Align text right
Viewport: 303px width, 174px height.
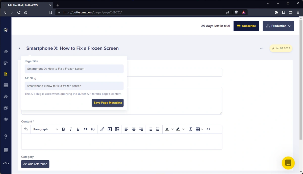[x=141, y=129]
